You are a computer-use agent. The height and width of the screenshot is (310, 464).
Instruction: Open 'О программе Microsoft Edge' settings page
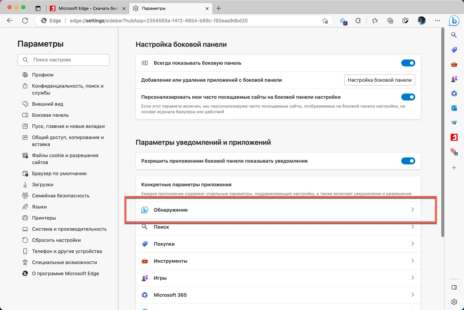click(65, 274)
